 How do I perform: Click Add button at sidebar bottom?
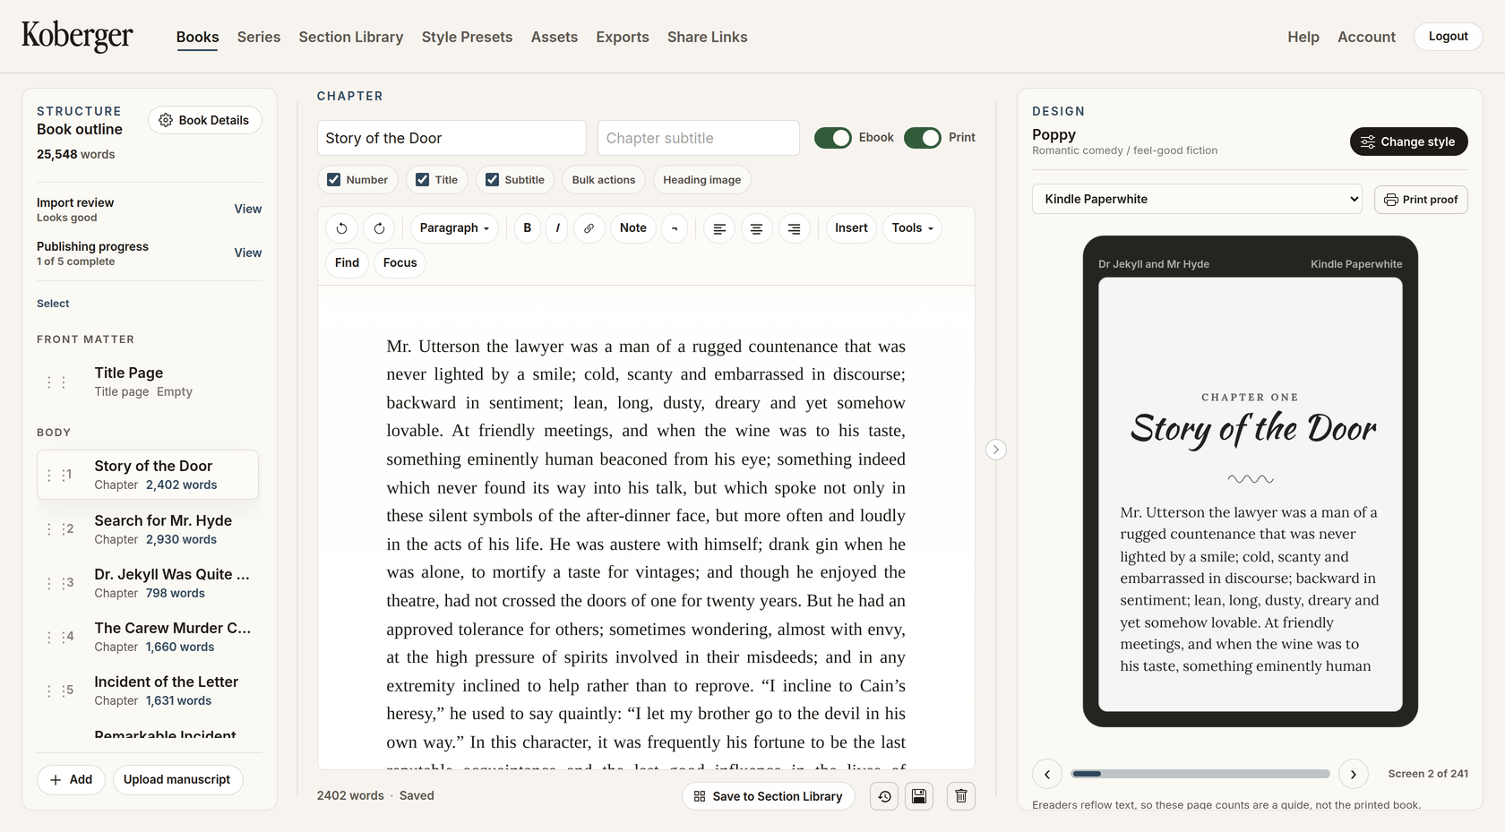[x=71, y=780]
